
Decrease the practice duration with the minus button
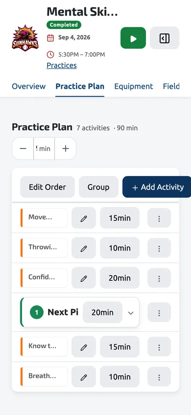23,148
